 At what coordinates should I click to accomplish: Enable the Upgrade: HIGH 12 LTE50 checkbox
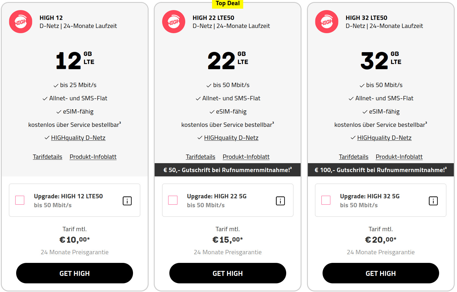(20, 200)
